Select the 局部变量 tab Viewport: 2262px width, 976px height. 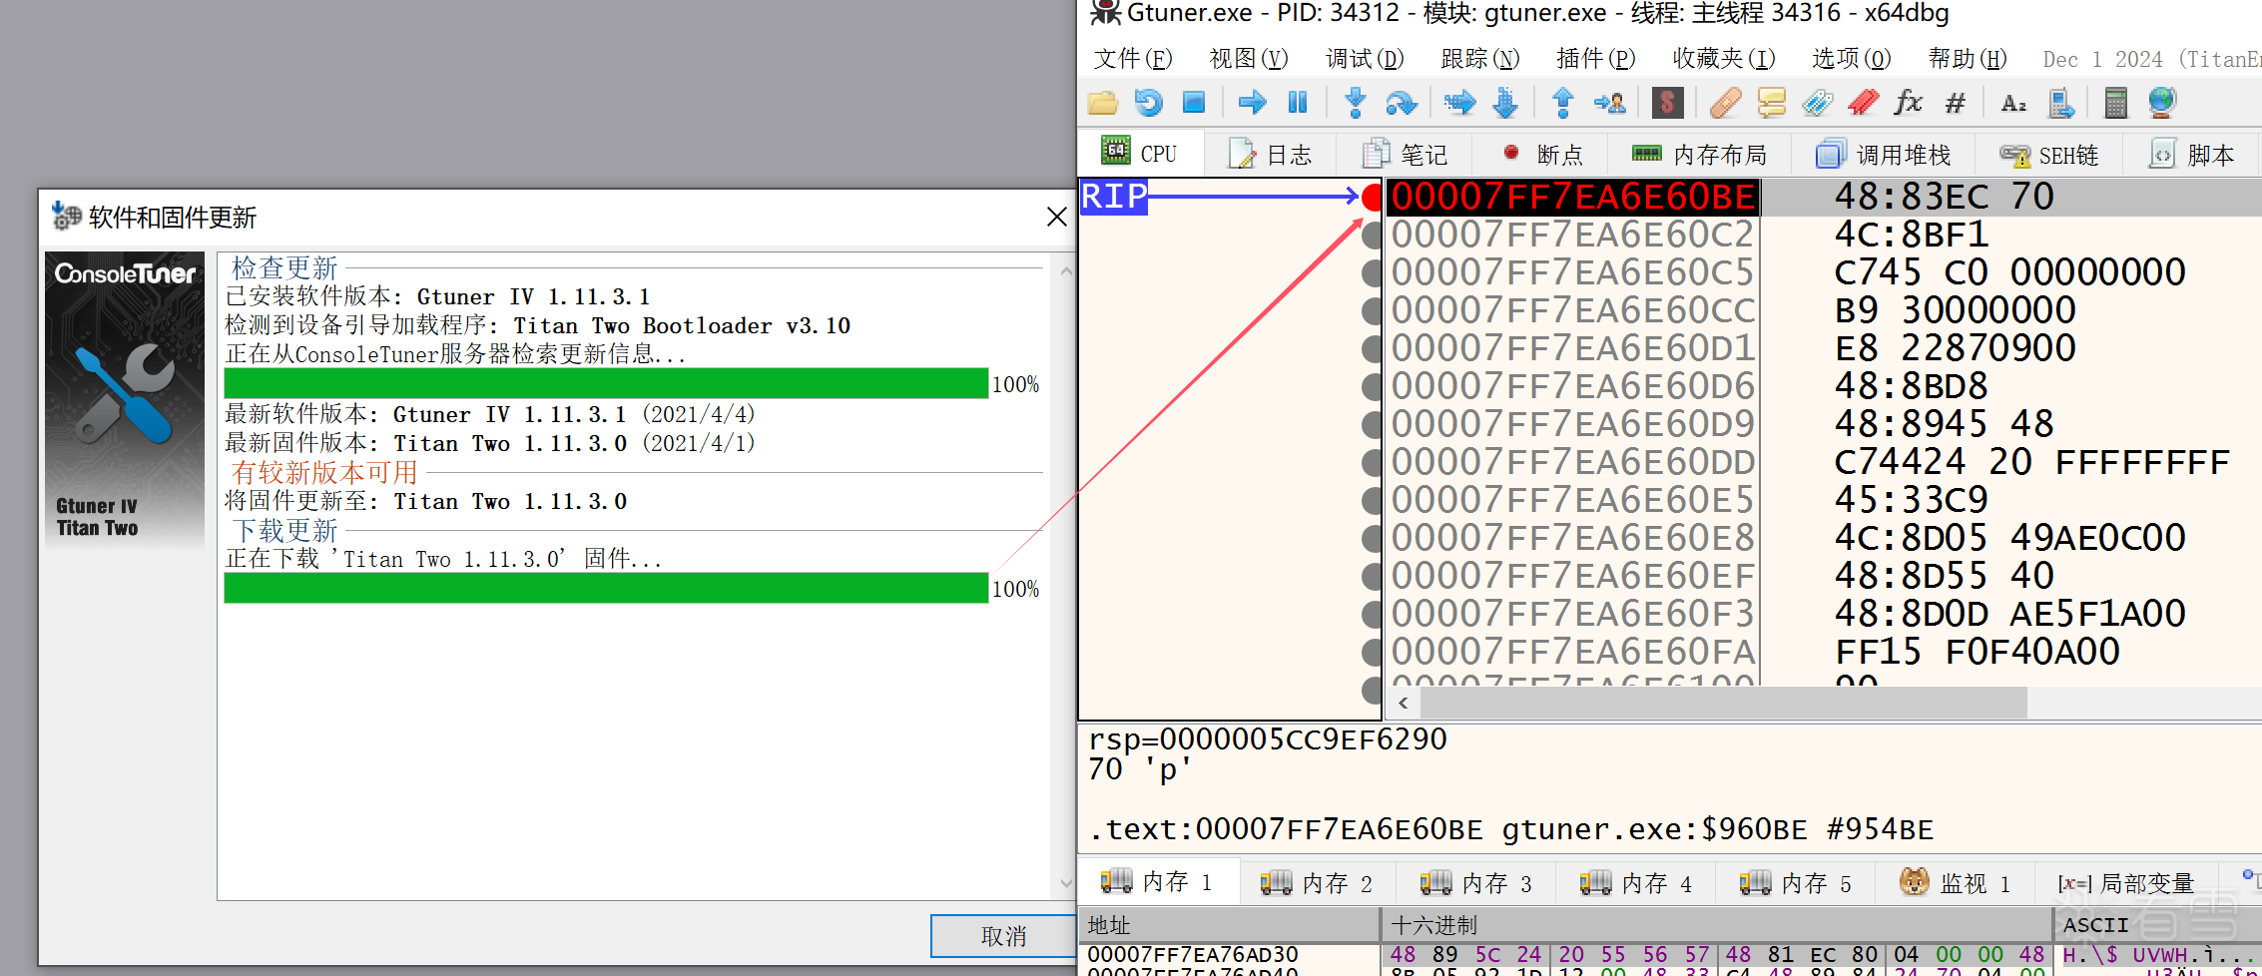point(2126,883)
